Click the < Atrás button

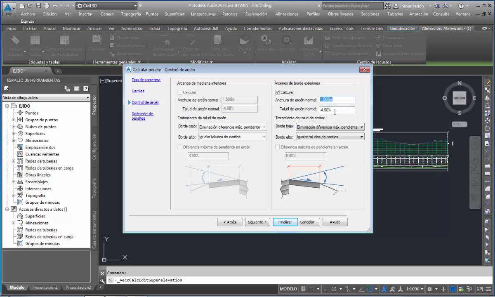230,222
